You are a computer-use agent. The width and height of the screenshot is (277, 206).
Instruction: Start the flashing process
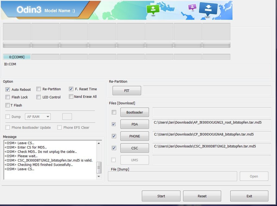(161, 196)
